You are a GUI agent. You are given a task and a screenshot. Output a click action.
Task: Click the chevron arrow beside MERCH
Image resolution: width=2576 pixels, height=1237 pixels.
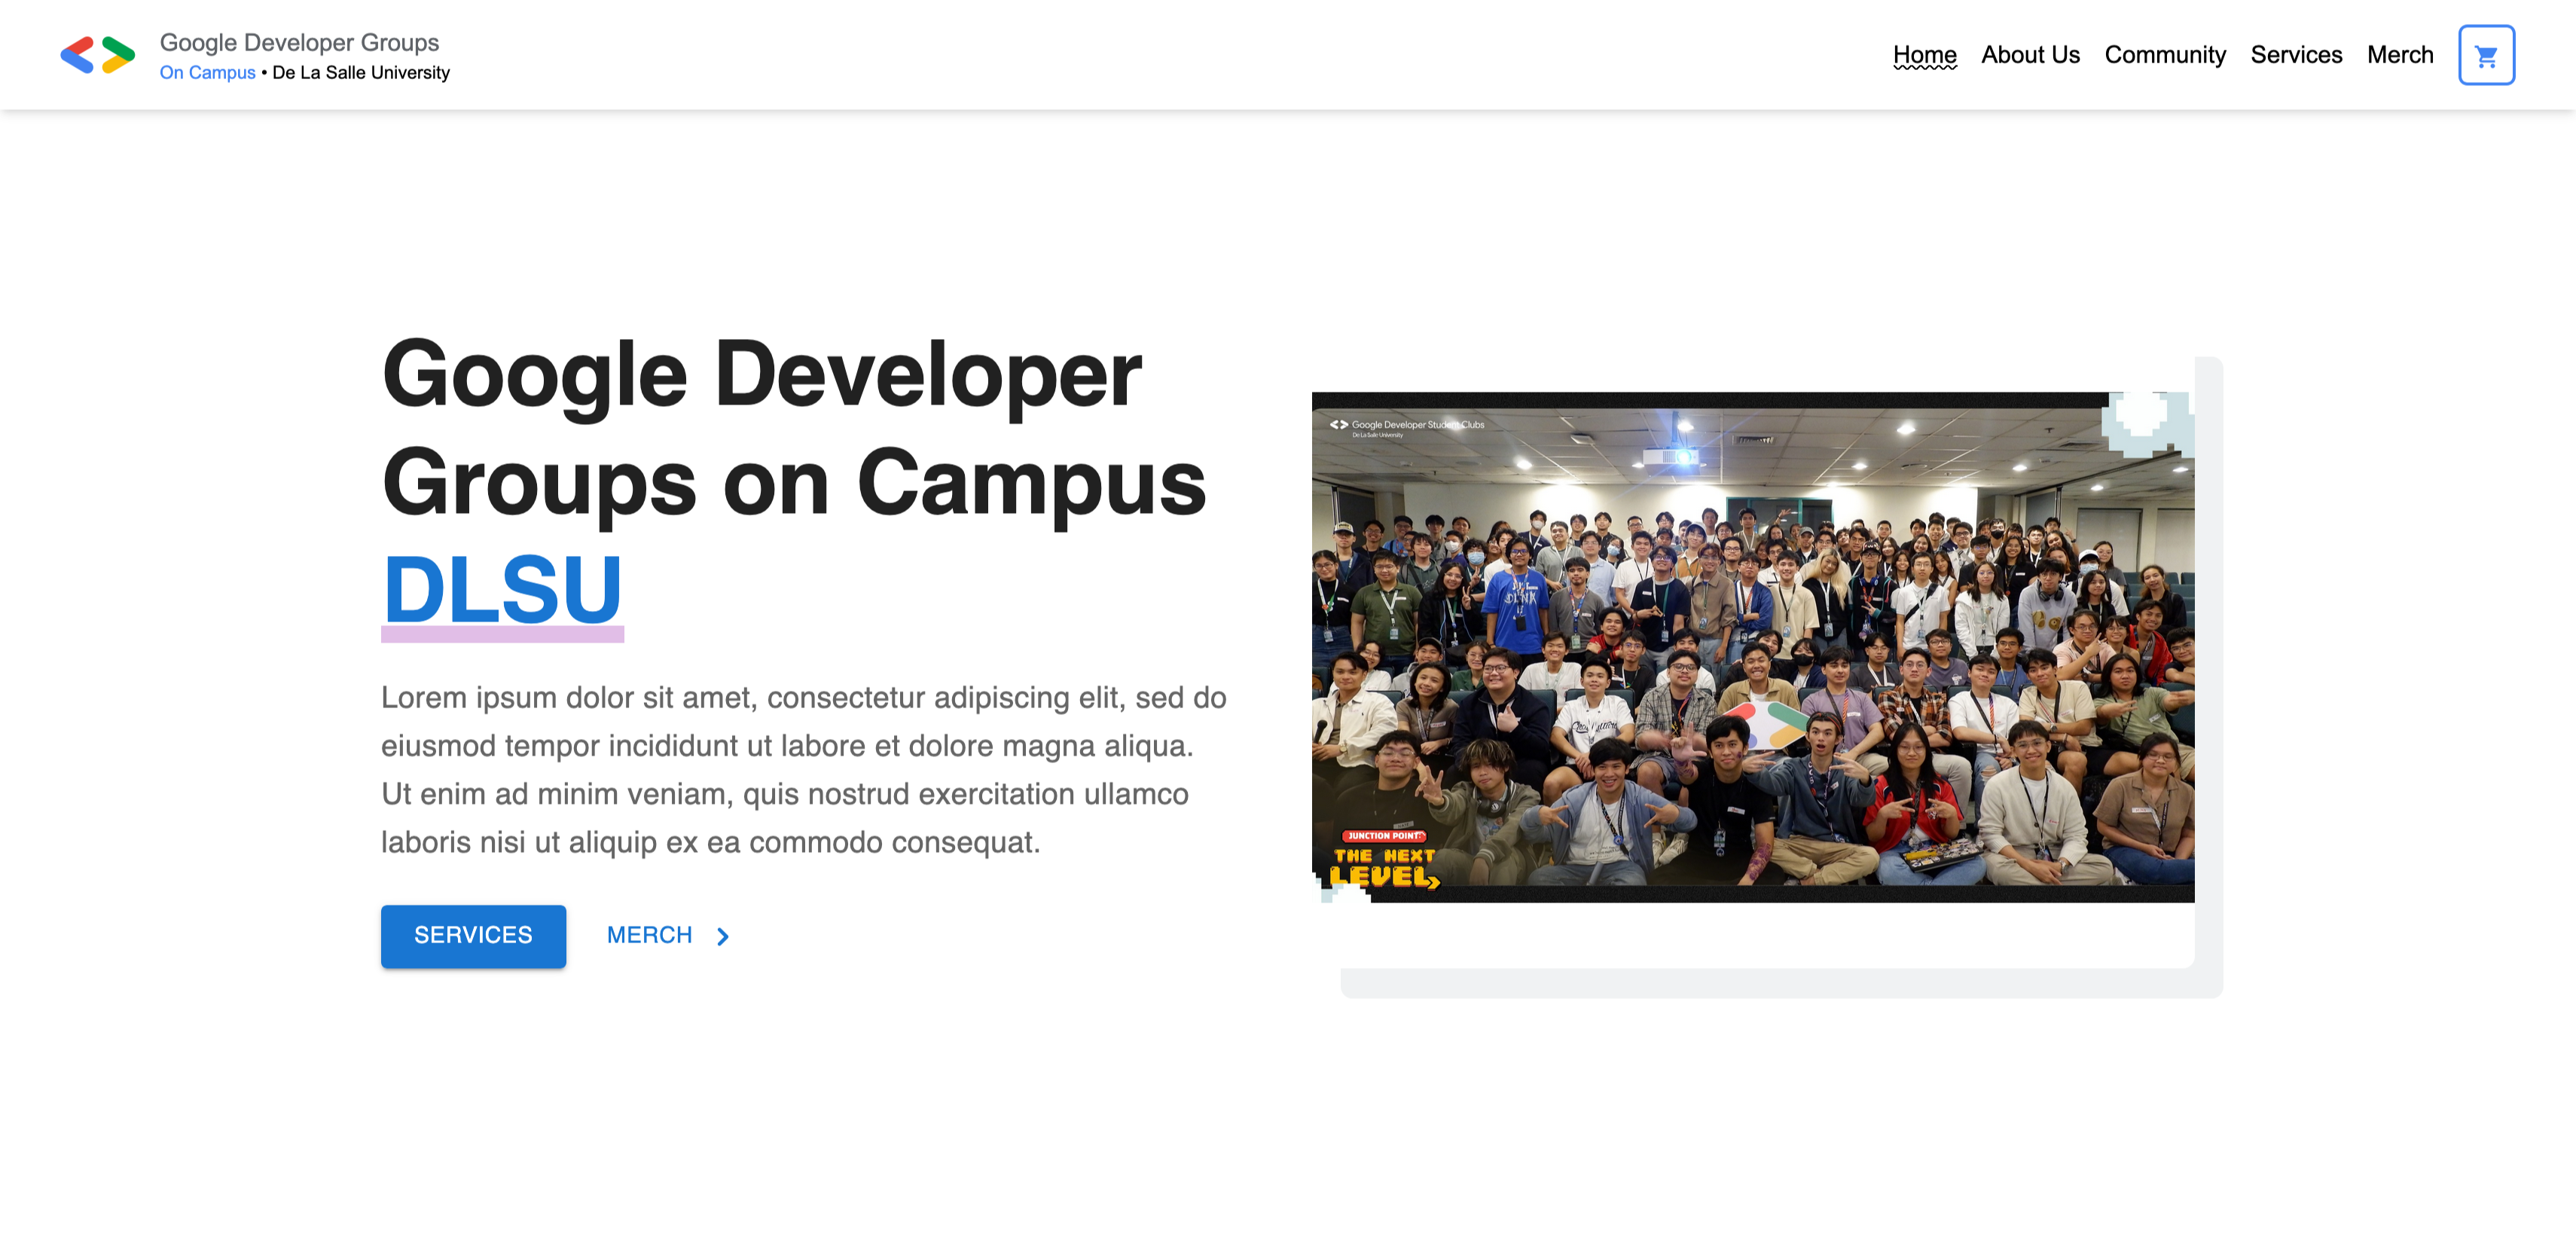723,936
